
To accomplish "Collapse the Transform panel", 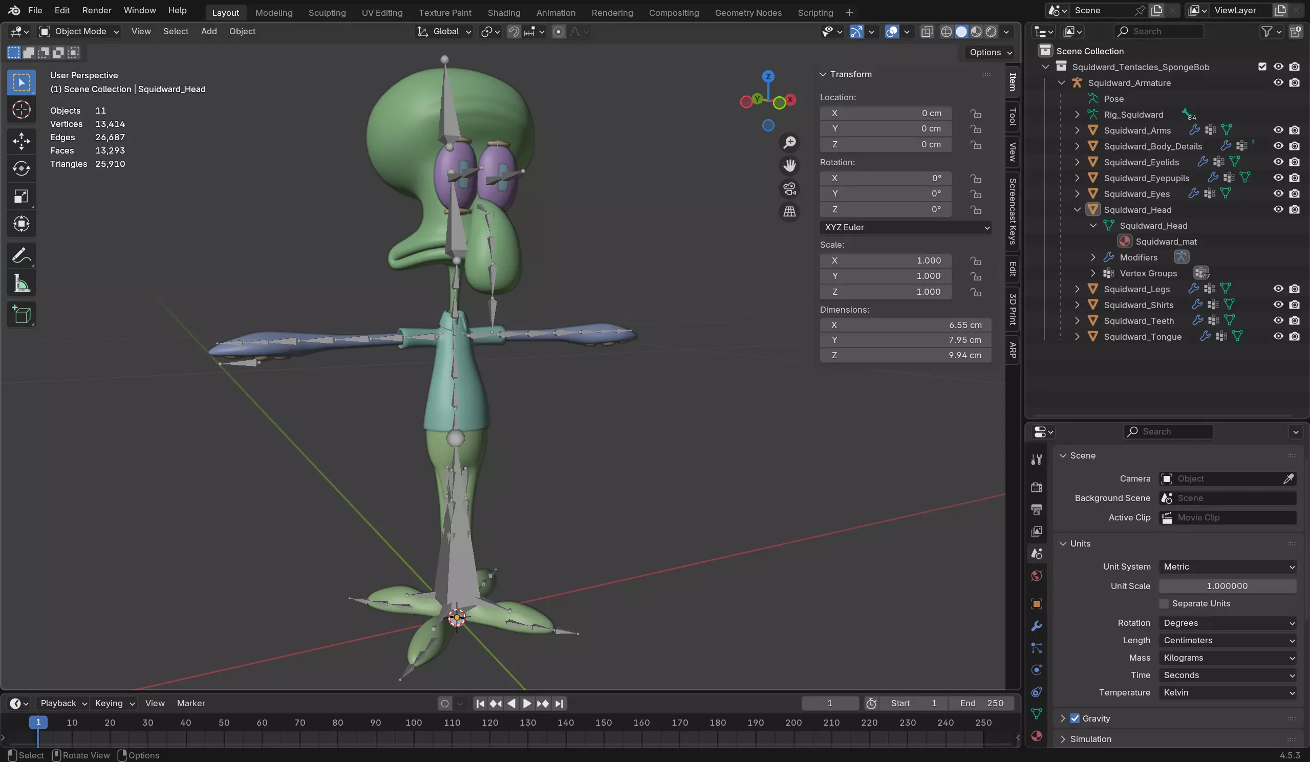I will [824, 74].
